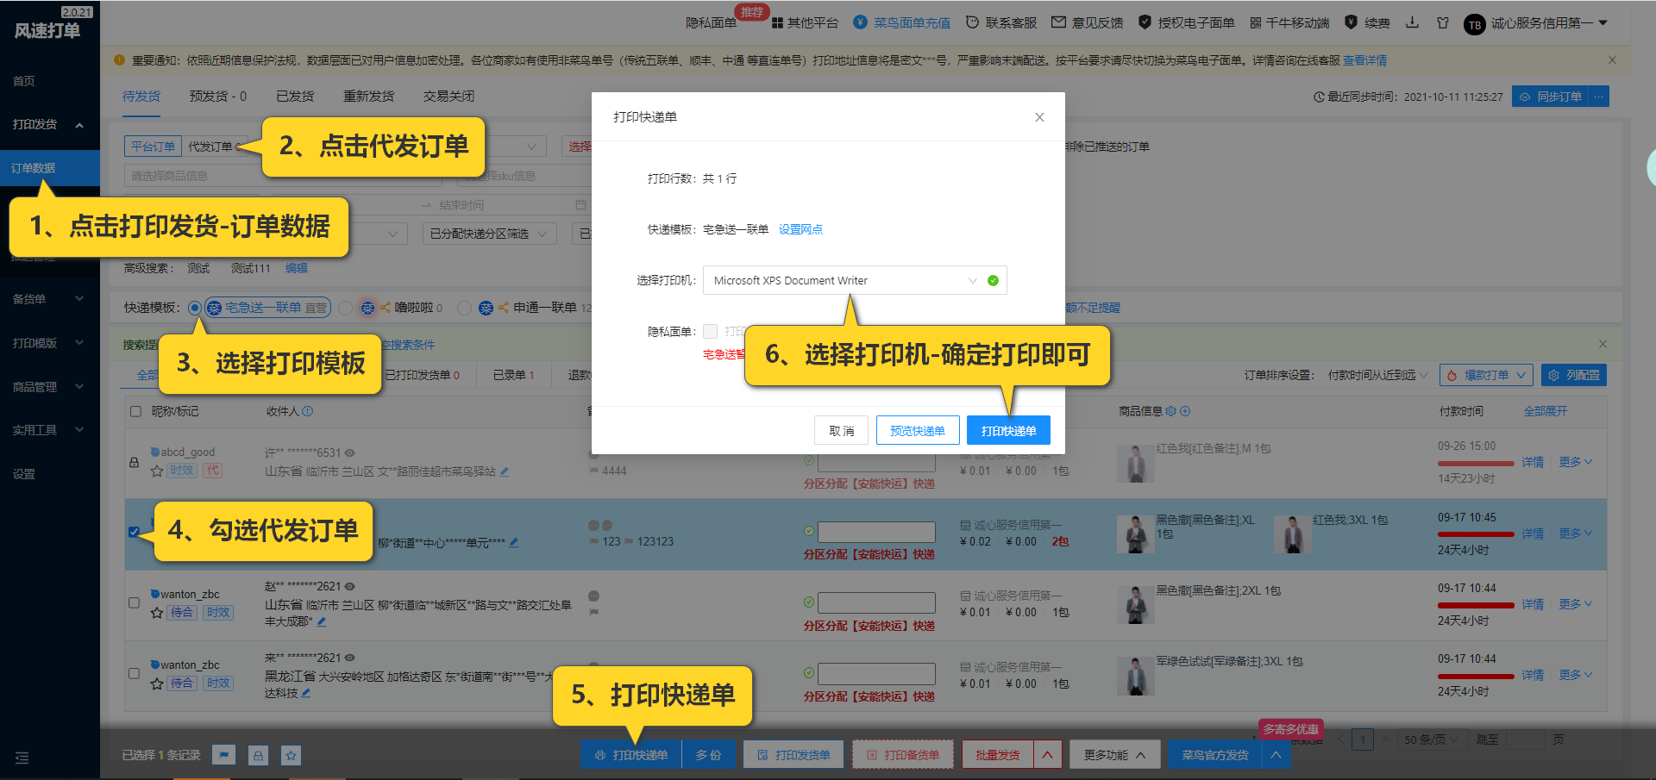Open product thumbnail for 红色我 M item
This screenshot has height=780, width=1656.
pos(1135,464)
